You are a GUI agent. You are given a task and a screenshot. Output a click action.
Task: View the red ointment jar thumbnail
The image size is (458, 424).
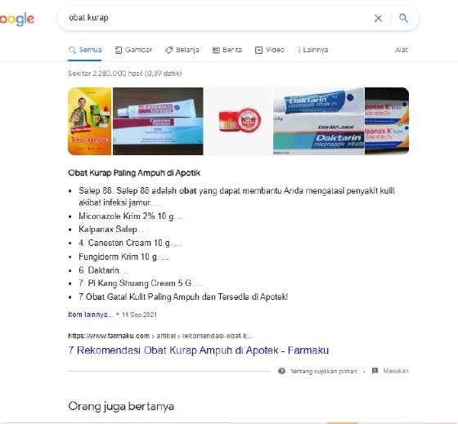point(238,121)
